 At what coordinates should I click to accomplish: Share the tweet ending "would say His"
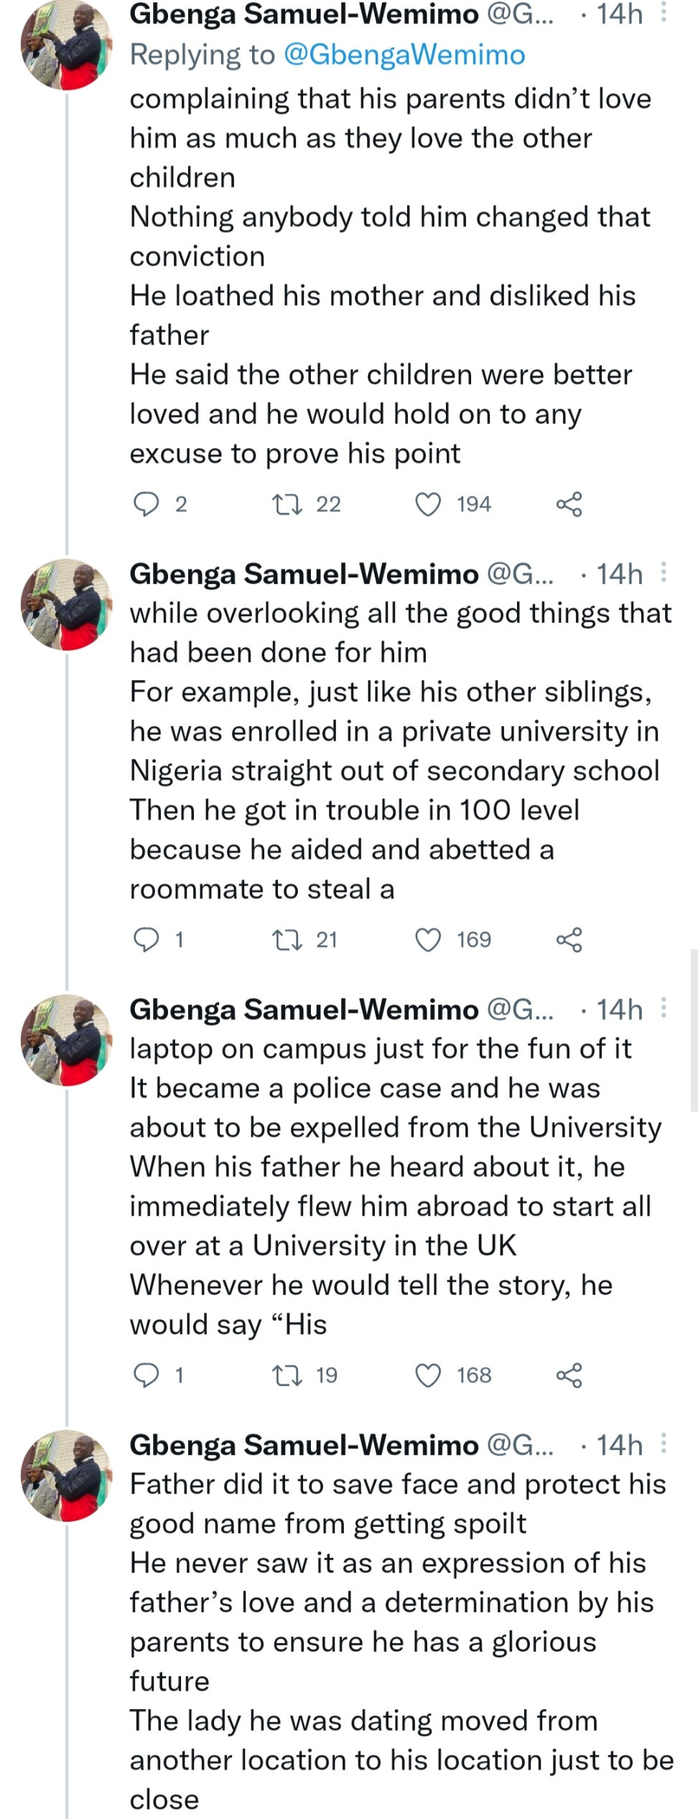pyautogui.click(x=569, y=1375)
